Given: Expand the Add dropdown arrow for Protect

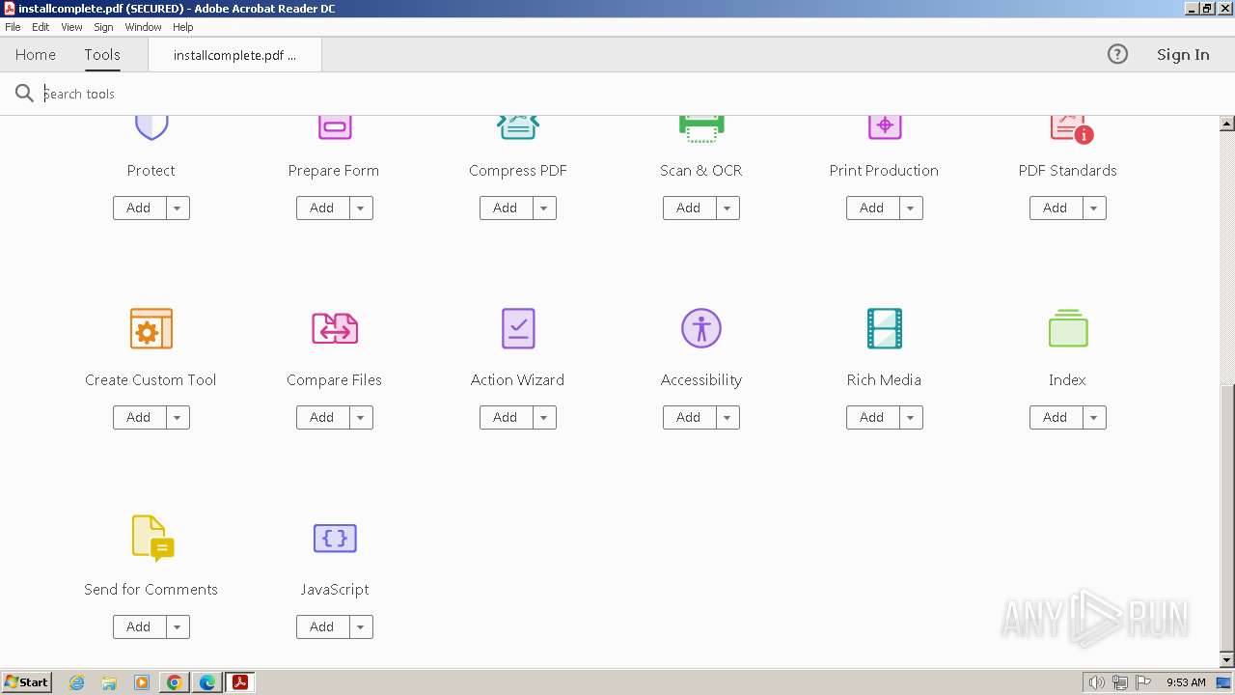Looking at the screenshot, I should [178, 208].
